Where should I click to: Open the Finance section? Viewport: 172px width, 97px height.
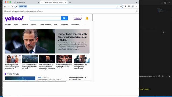pyautogui.click(x=25, y=25)
